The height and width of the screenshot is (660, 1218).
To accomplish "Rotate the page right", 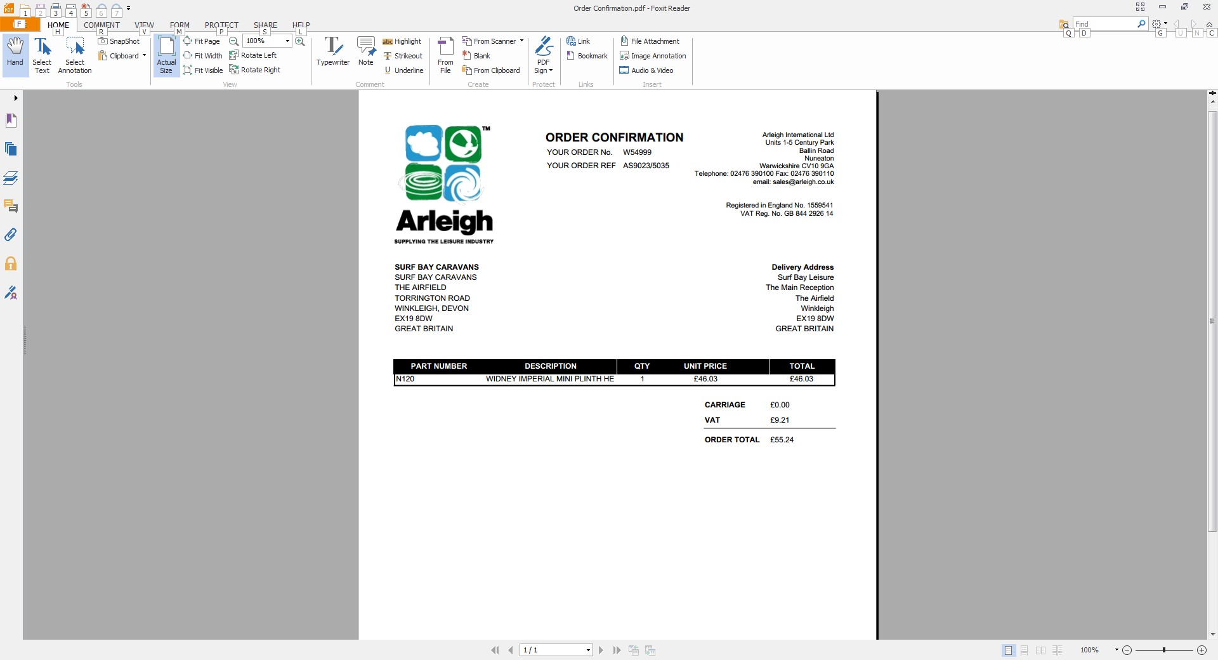I will click(x=255, y=70).
